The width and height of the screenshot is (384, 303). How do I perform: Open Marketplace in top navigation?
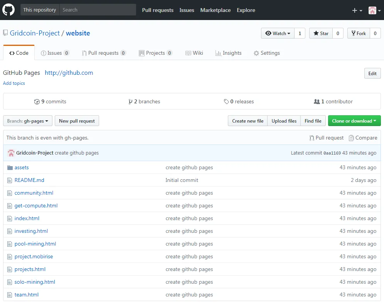(x=216, y=10)
